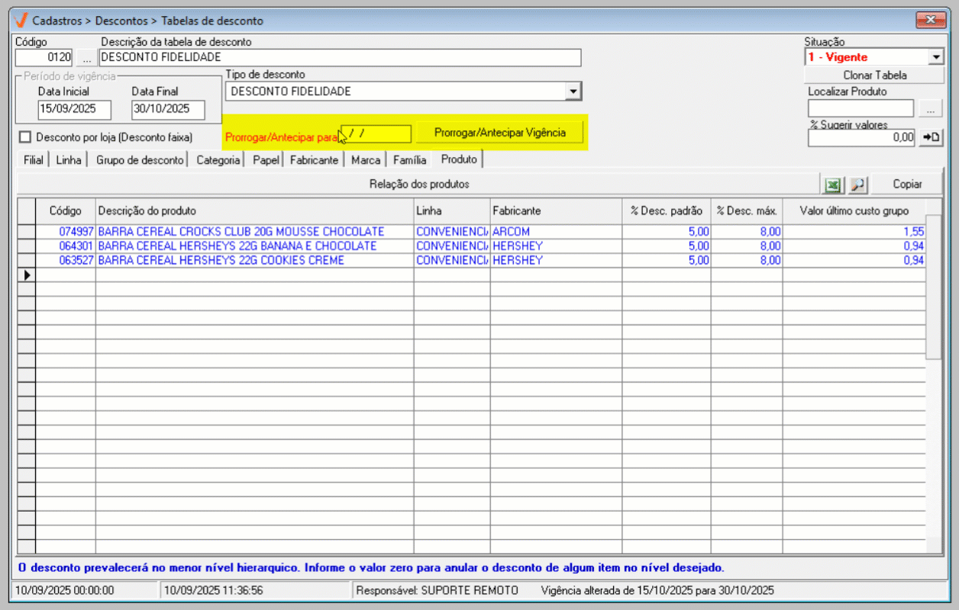Viewport: 959px width, 610px height.
Task: Enable Desconto por loja checkbox
Action: tap(25, 137)
